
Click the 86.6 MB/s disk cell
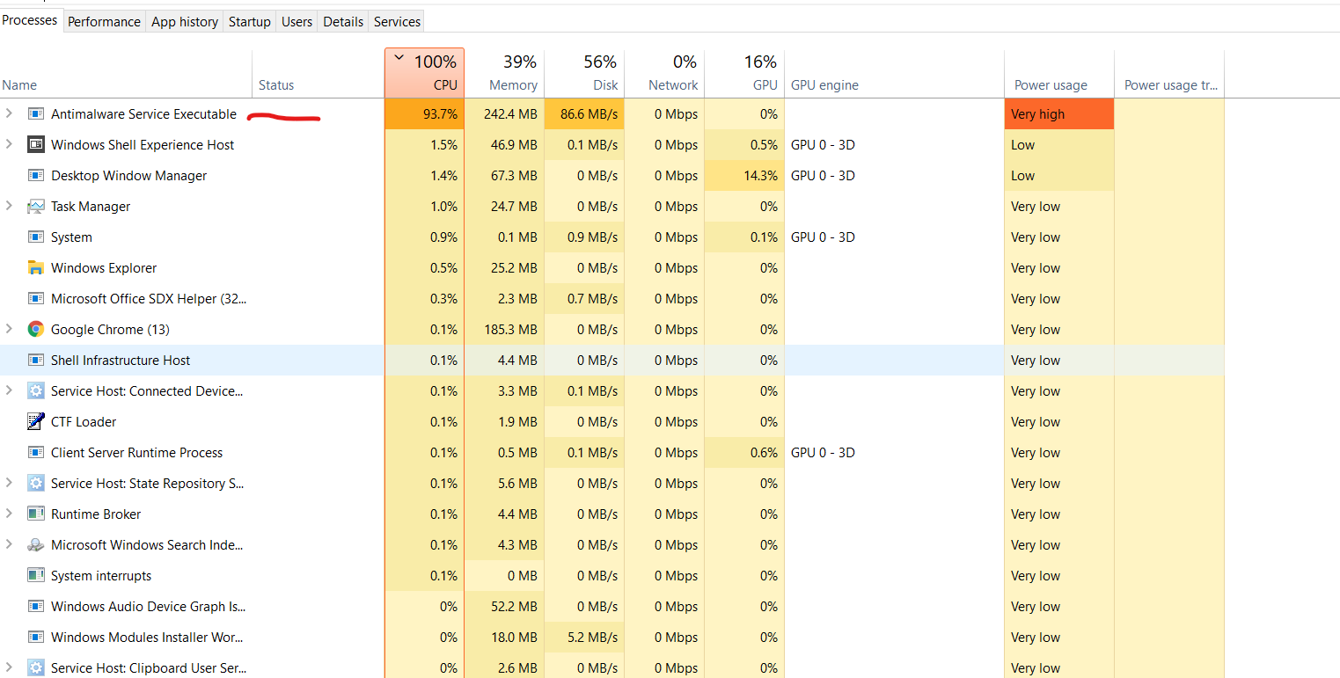coord(584,114)
